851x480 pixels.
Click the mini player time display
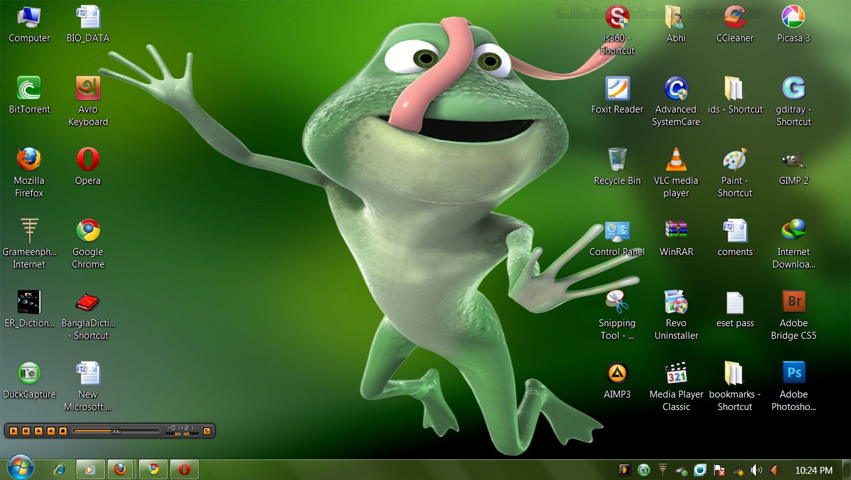[x=180, y=428]
